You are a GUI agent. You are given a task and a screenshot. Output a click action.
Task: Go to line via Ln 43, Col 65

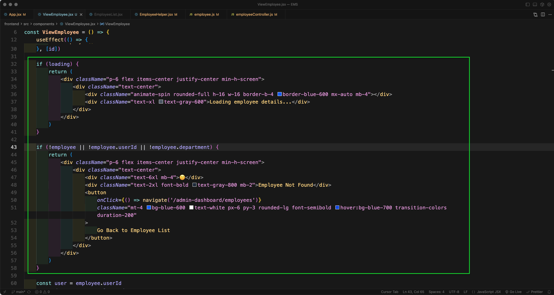point(413,292)
